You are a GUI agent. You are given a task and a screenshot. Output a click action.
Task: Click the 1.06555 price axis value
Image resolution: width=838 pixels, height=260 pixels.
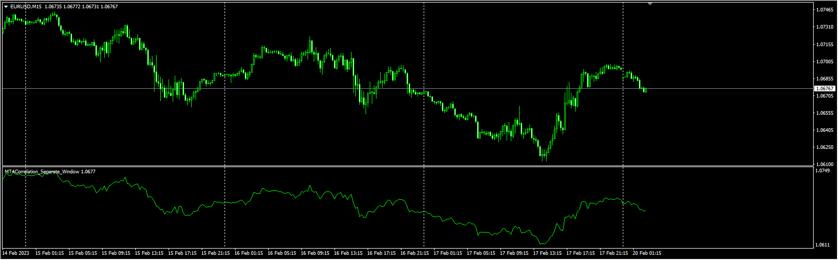[825, 113]
